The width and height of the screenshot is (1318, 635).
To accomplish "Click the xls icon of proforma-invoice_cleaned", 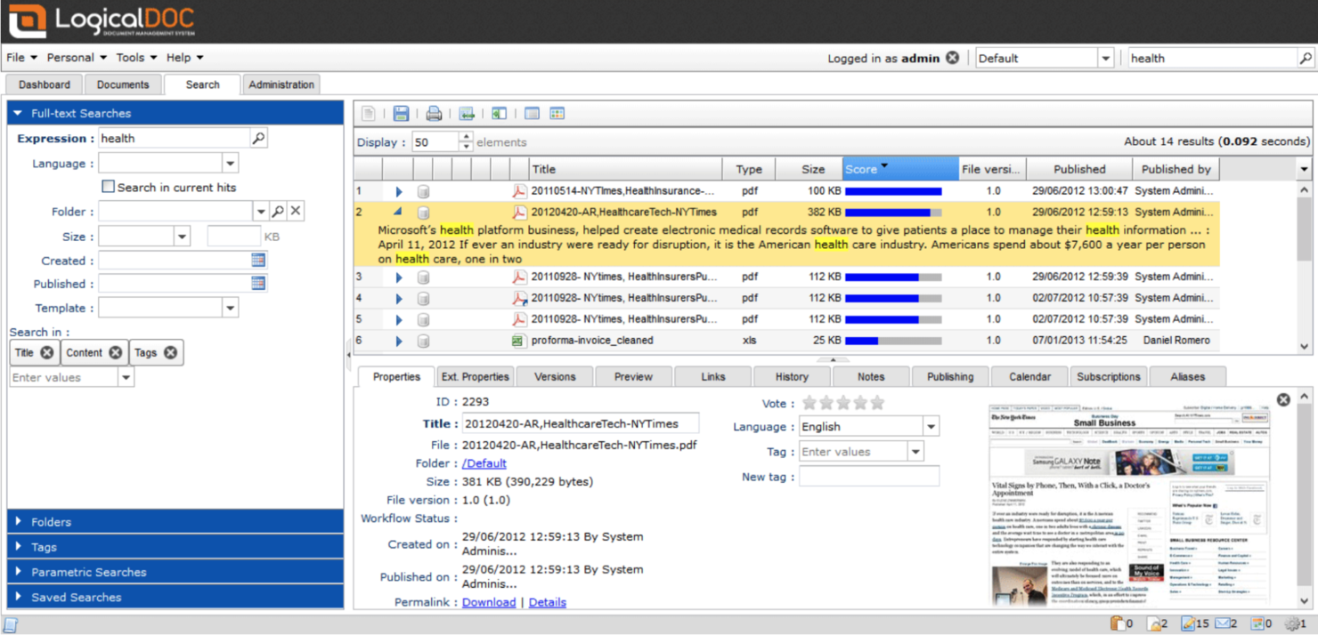I will [x=518, y=341].
